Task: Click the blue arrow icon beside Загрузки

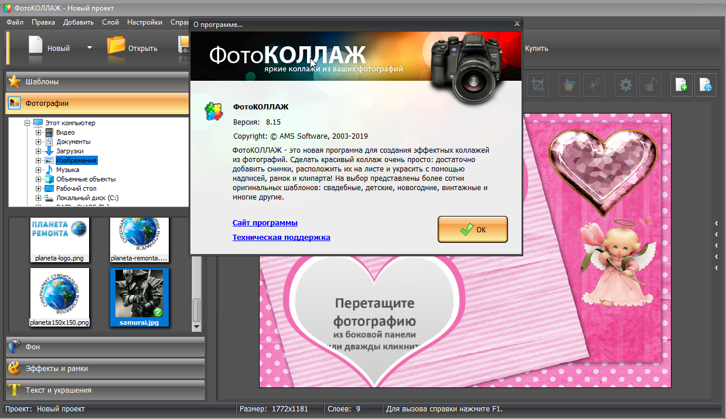Action: pos(49,151)
